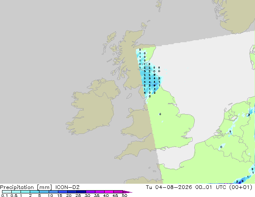Screen dimensions: 255x197
Task: Select the 9 value in rain band
Action: 154,86
